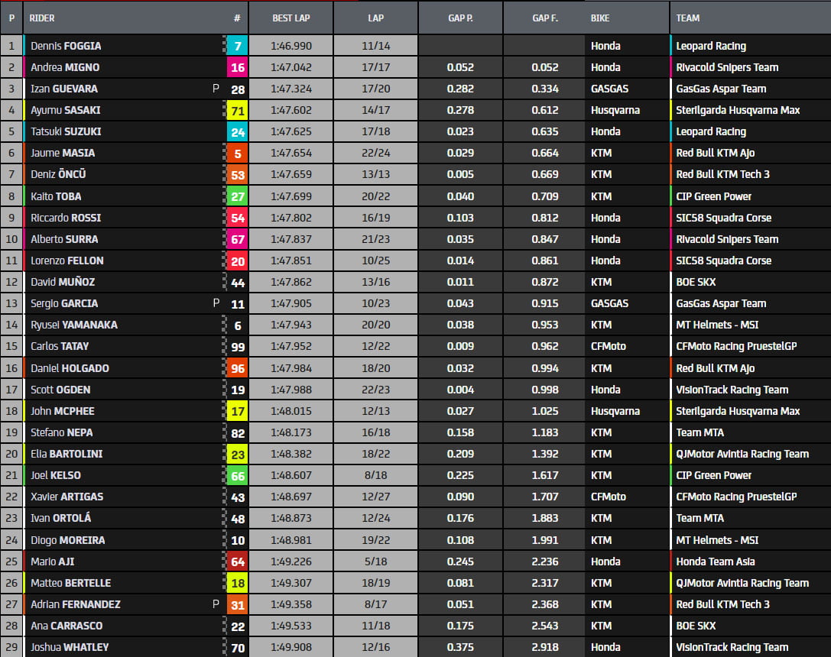This screenshot has height=657, width=831.
Task: Click the P marker beside Adrian Fernandez
Action: click(x=216, y=604)
